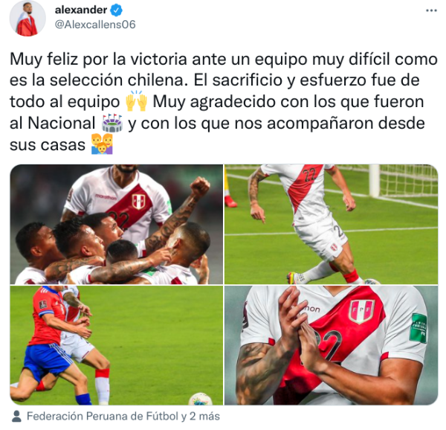Viewport: 446px width, 430px height.
Task: Click the soccer ball in the bottom-left photo
Action: 201,399
